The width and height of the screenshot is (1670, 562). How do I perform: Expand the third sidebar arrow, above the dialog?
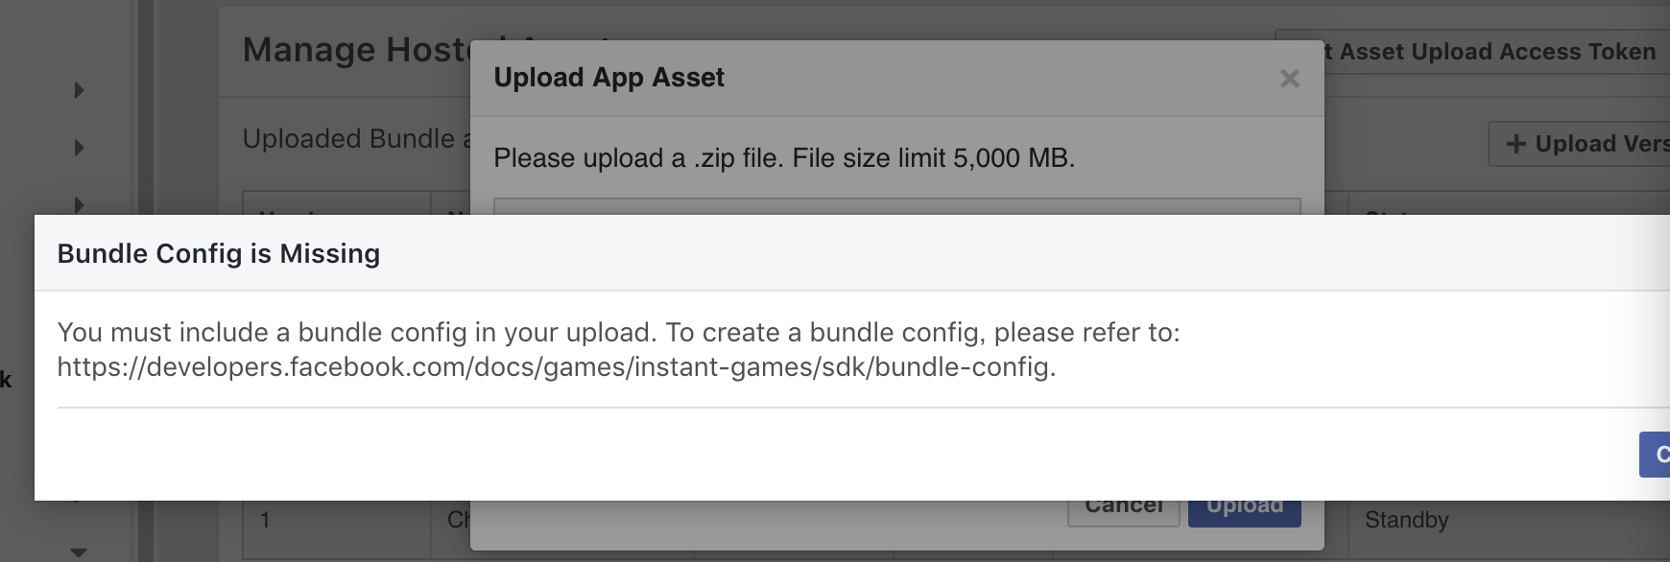click(79, 203)
